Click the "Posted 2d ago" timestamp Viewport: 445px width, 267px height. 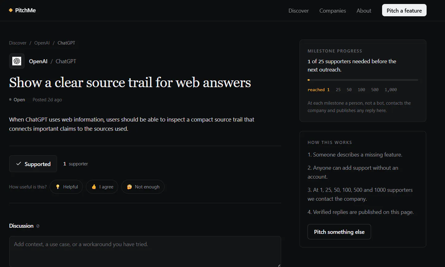(x=47, y=100)
